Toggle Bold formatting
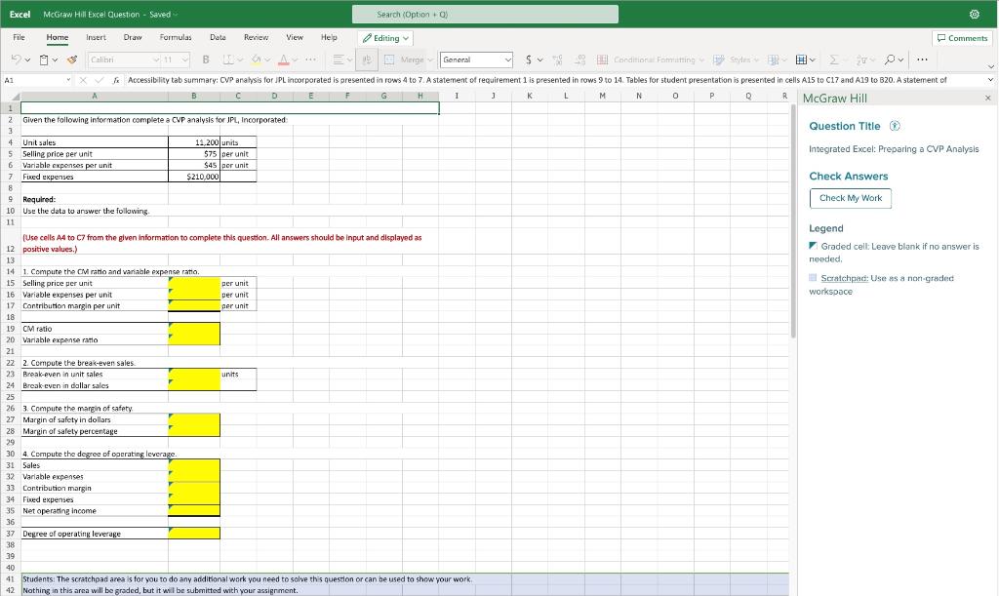 point(206,60)
